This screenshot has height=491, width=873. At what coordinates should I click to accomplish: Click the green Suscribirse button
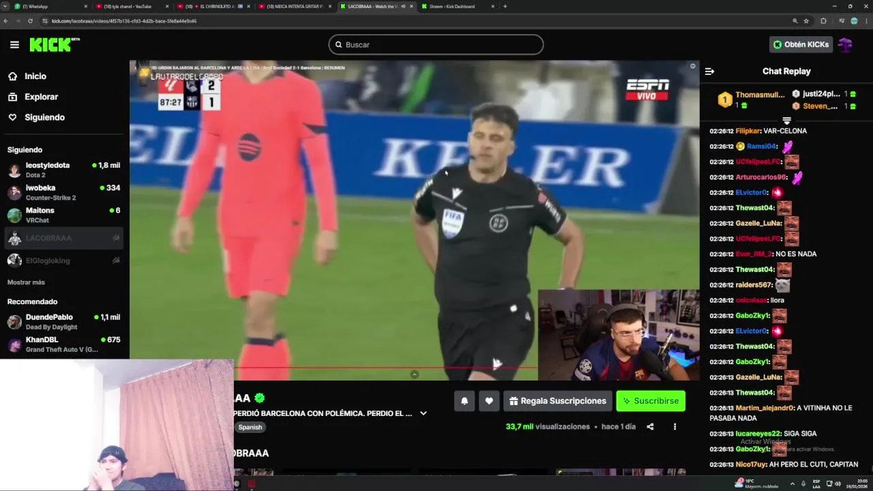point(651,401)
